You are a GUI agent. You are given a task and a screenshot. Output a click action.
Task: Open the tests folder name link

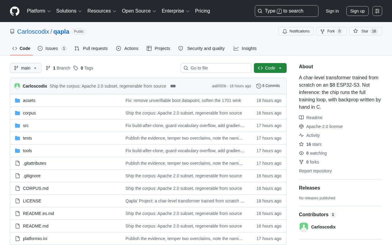[x=28, y=138]
